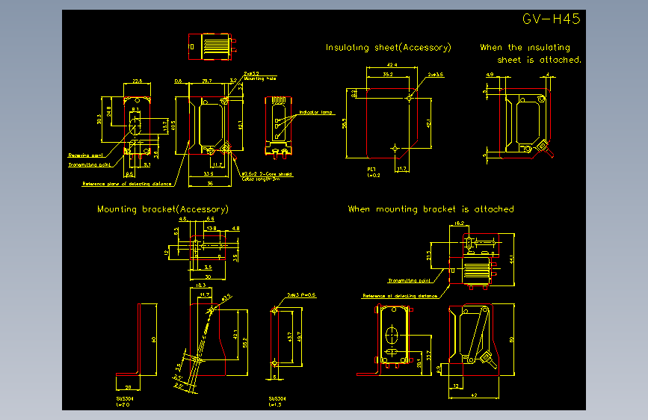
Task: Click the "13.8" slot dimension
Action: pos(212,228)
